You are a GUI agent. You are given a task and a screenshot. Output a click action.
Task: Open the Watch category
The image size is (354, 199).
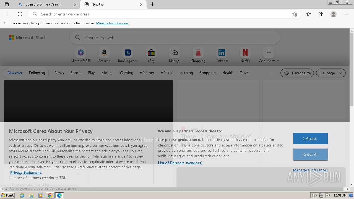pyautogui.click(x=166, y=73)
